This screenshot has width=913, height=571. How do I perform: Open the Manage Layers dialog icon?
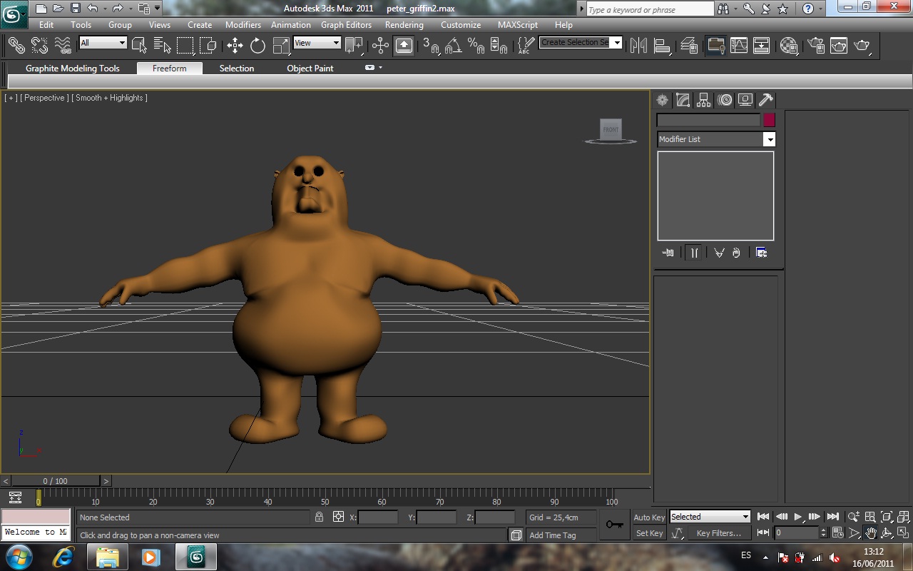[x=689, y=45]
